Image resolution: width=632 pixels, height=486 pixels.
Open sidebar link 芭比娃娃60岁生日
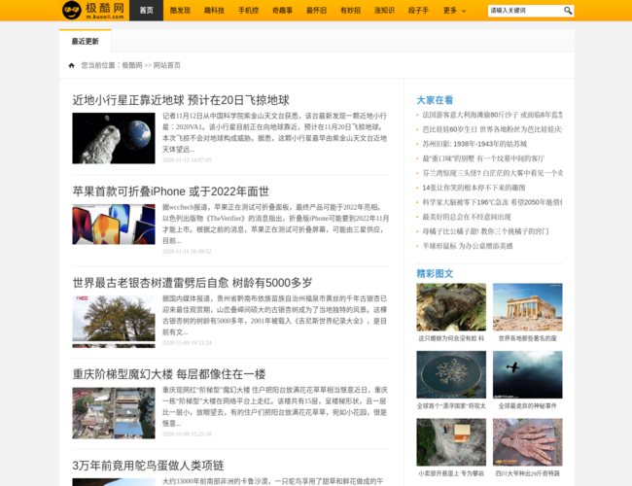click(x=492, y=129)
